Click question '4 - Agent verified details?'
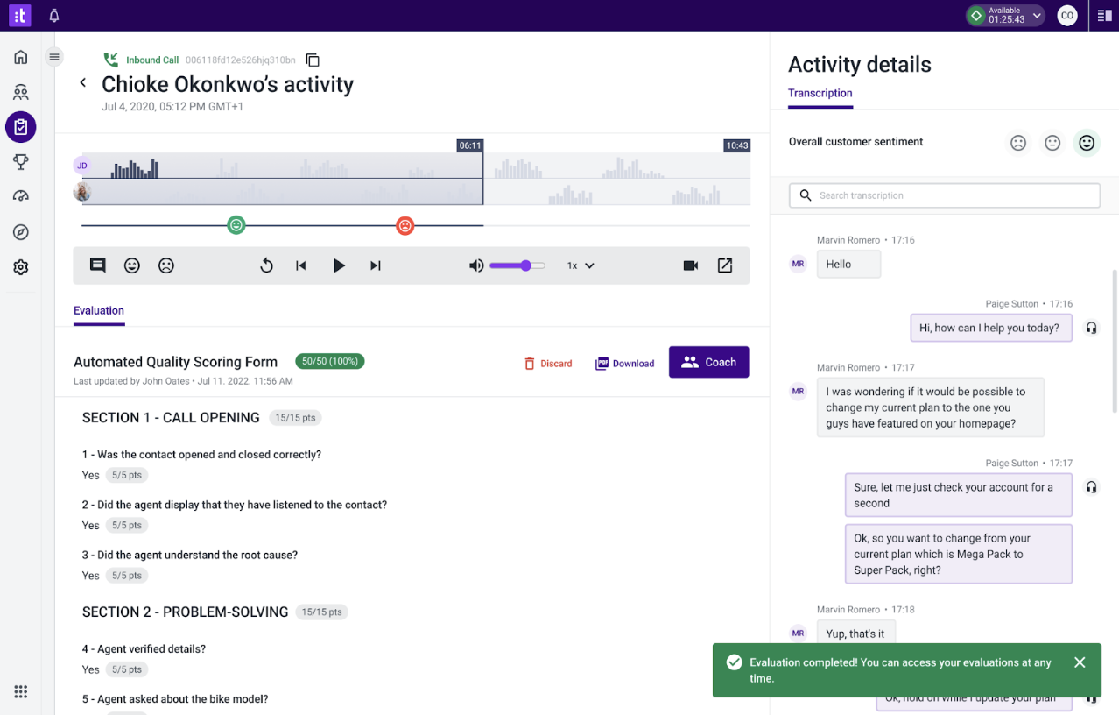 (144, 649)
